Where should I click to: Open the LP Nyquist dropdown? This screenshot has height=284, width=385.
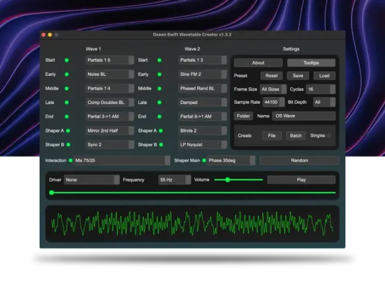[x=202, y=145]
